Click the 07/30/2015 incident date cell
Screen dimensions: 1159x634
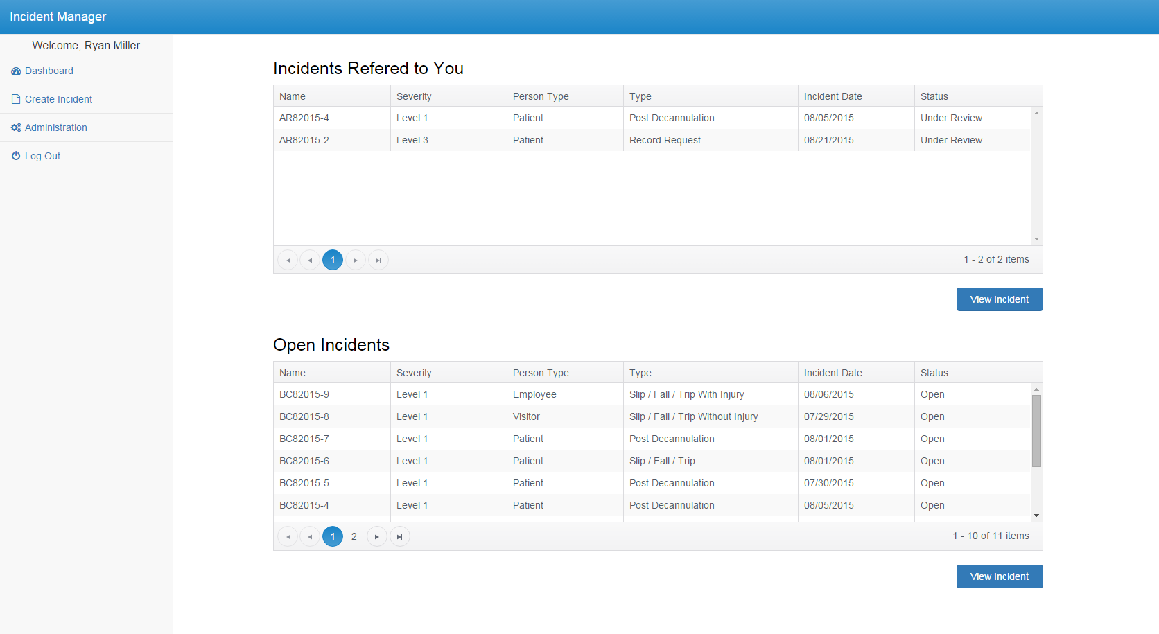(856, 483)
